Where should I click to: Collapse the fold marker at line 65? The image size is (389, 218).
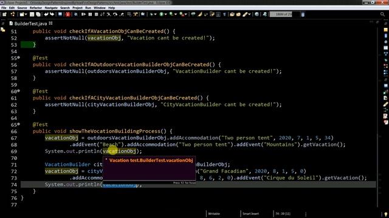coord(19,124)
